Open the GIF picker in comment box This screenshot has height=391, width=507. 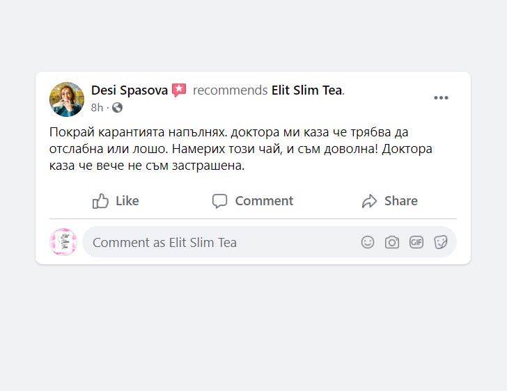[416, 242]
